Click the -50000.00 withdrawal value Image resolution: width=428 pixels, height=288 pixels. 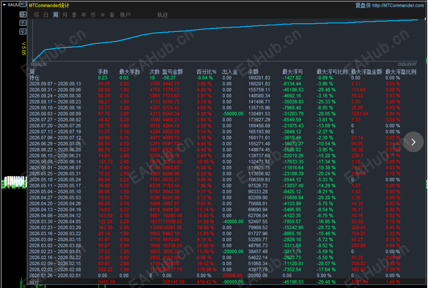(x=233, y=114)
